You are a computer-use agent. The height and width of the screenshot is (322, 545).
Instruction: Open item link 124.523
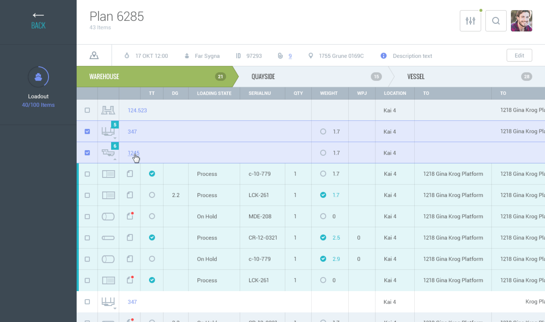point(137,111)
